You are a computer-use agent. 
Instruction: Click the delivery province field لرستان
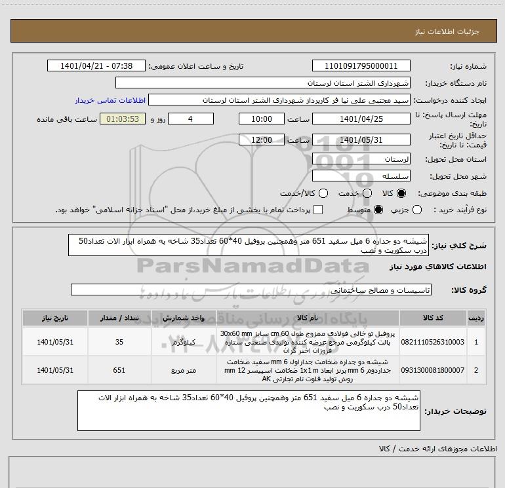(x=361, y=159)
